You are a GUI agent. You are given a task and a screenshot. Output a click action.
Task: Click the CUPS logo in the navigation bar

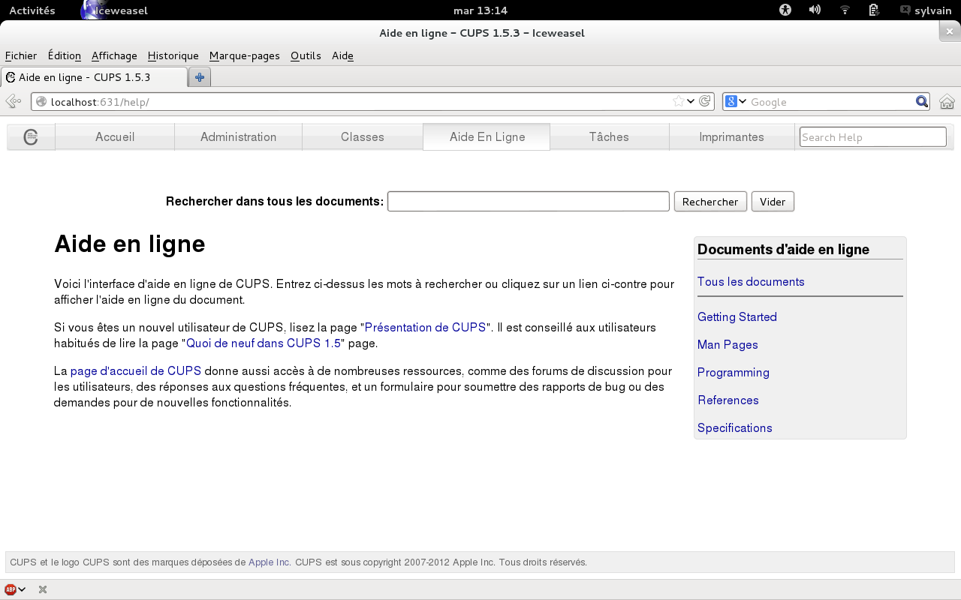tap(31, 137)
